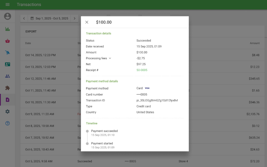Click the VISA card logo
Viewport: 267px width, 167px height.
[x=147, y=88]
